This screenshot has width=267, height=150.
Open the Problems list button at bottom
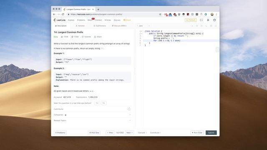pyautogui.click(x=60, y=132)
